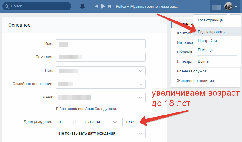Image resolution: width=242 pixels, height=142 pixels.
Task: Skip to next track in player
Action: (110, 6)
